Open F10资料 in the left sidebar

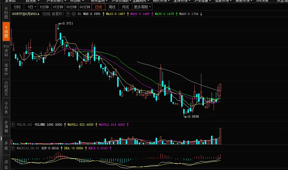pyautogui.click(x=6, y=51)
